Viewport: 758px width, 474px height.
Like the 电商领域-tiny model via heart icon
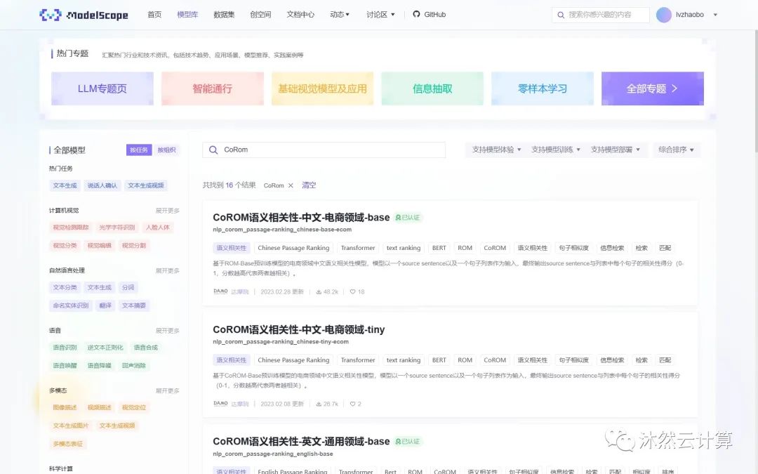tap(353, 404)
